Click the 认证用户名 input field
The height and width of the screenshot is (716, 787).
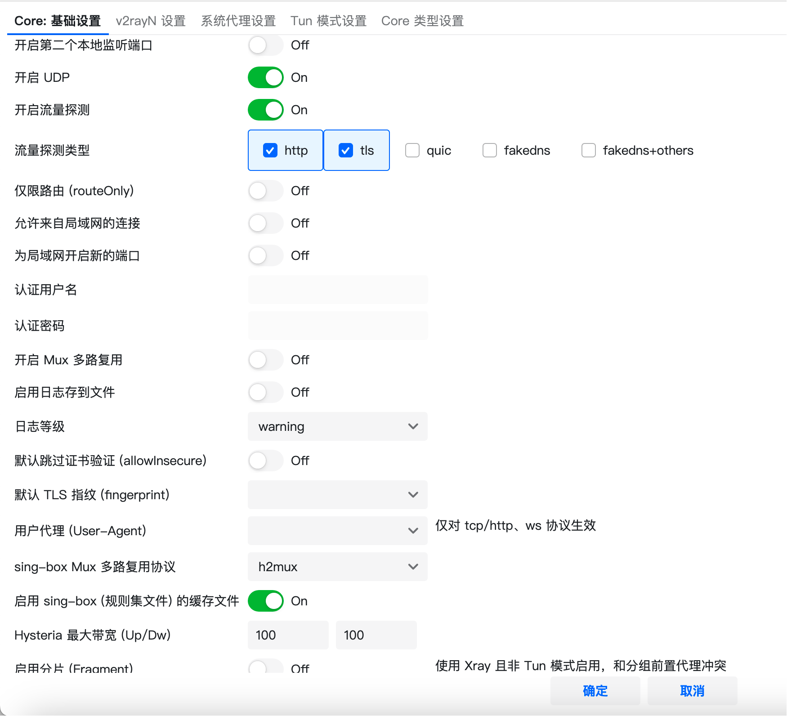[x=338, y=290]
